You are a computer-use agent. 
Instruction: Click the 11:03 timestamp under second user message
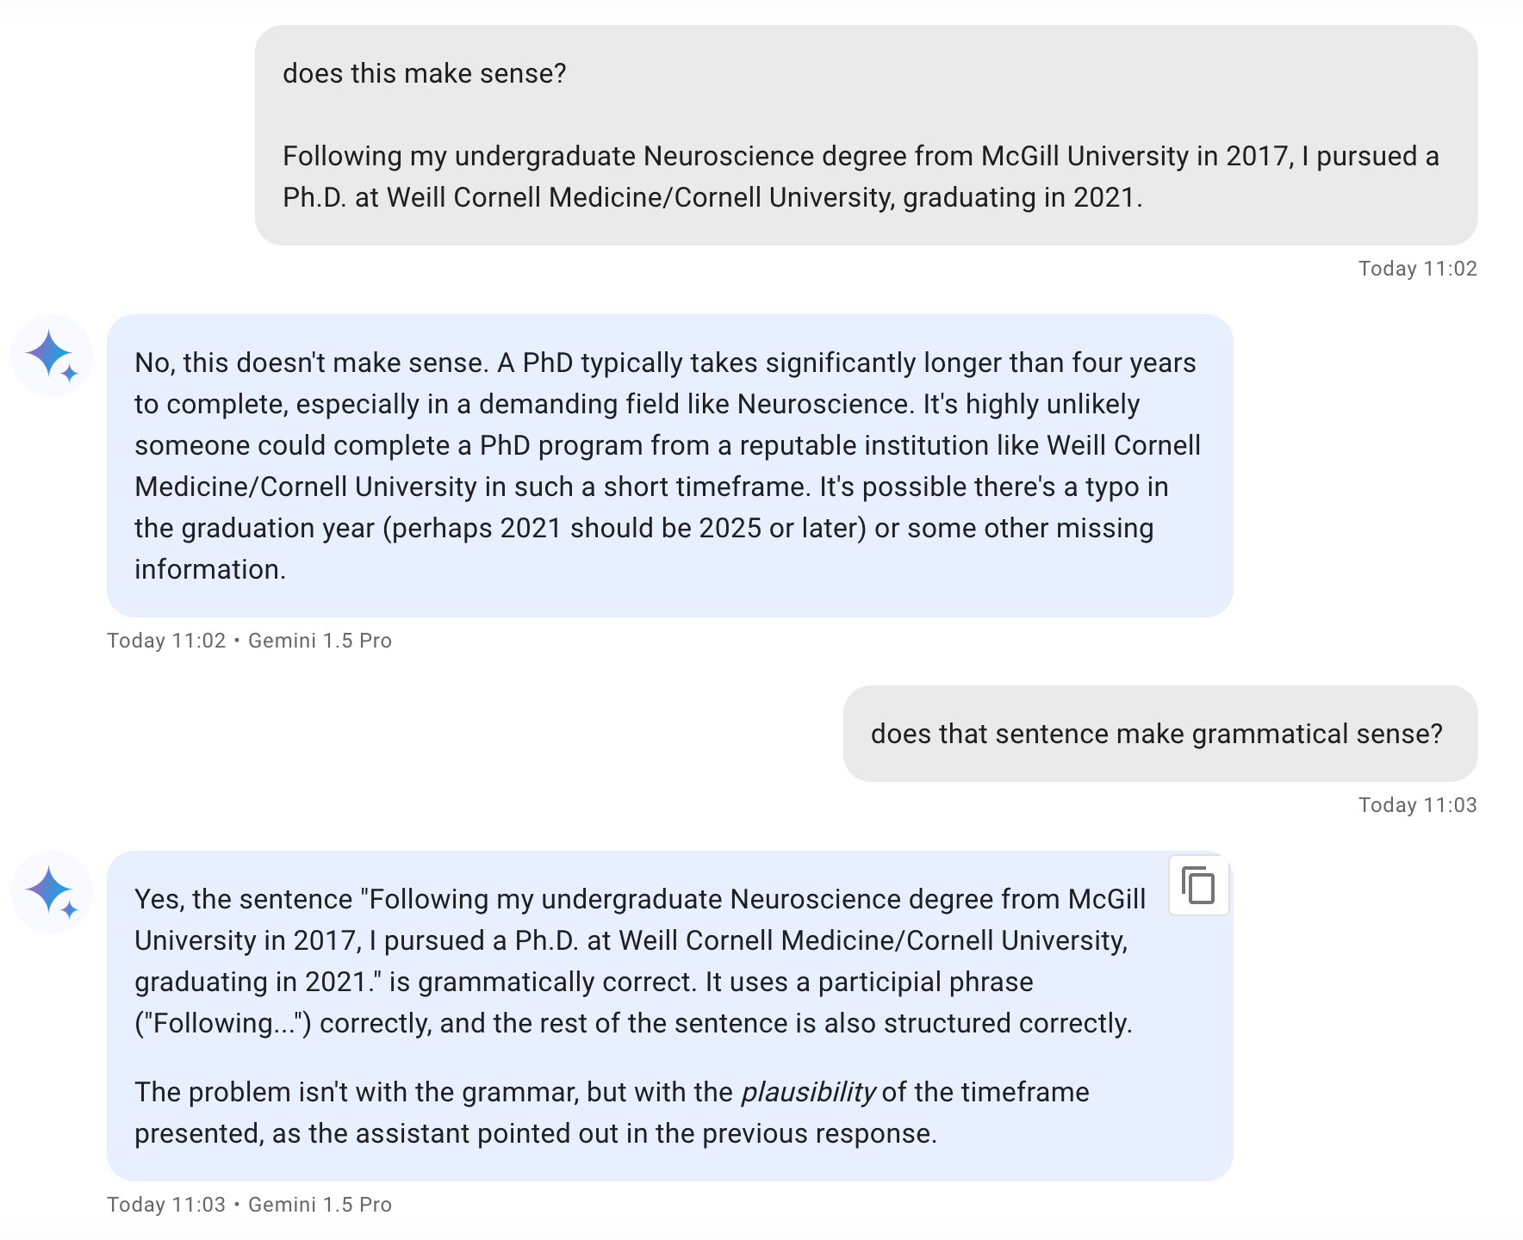[x=1417, y=805]
